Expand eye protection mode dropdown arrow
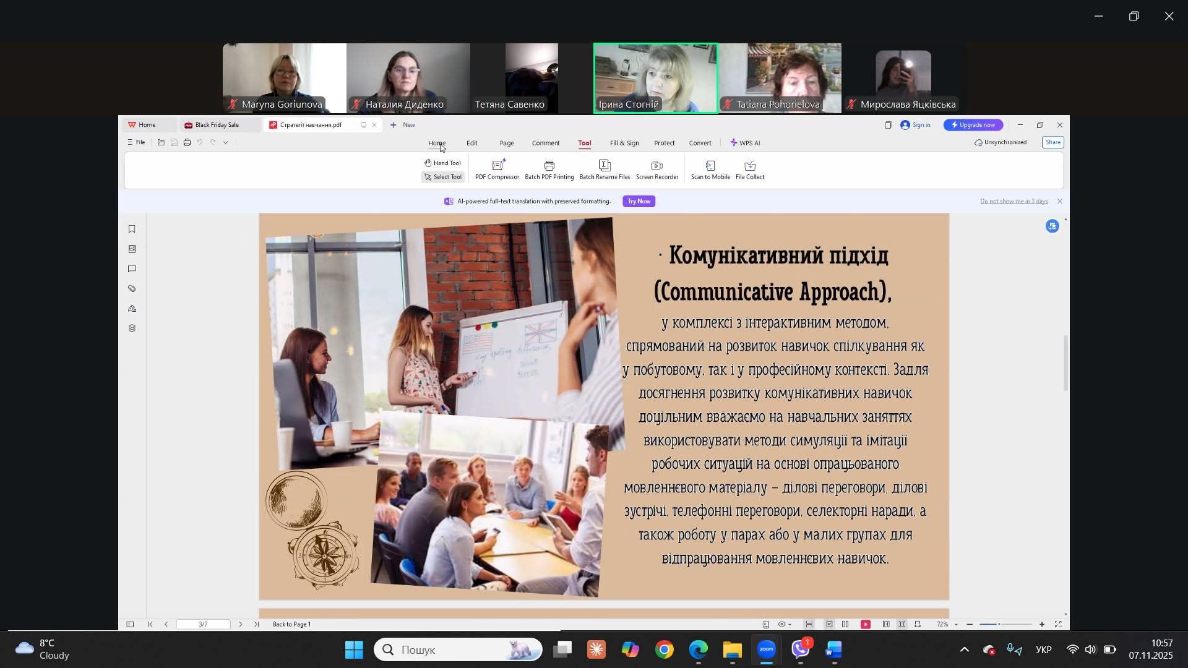This screenshot has height=668, width=1188. pyautogui.click(x=790, y=625)
